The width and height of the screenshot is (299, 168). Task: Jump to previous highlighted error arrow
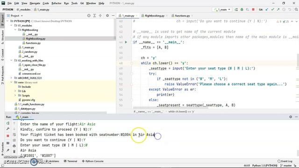[292, 21]
